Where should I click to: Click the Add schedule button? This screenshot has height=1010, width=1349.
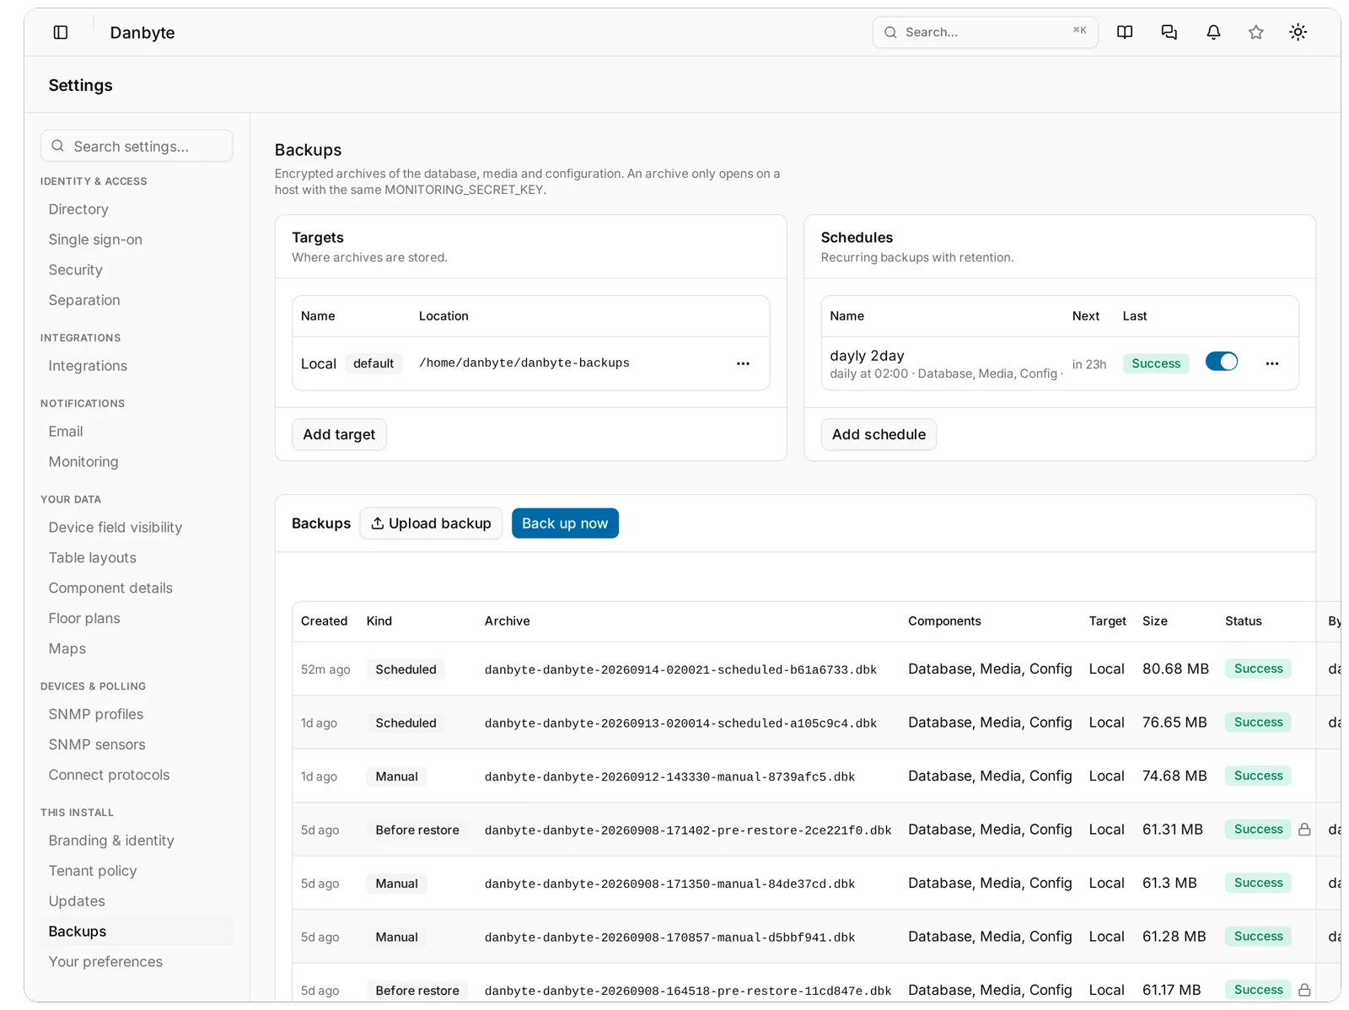coord(879,434)
